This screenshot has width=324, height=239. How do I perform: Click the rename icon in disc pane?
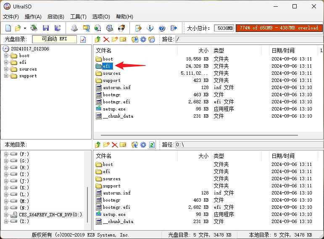(x=123, y=39)
